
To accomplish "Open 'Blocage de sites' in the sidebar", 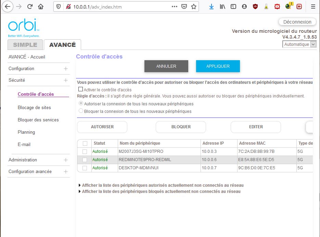I will click(x=34, y=107).
